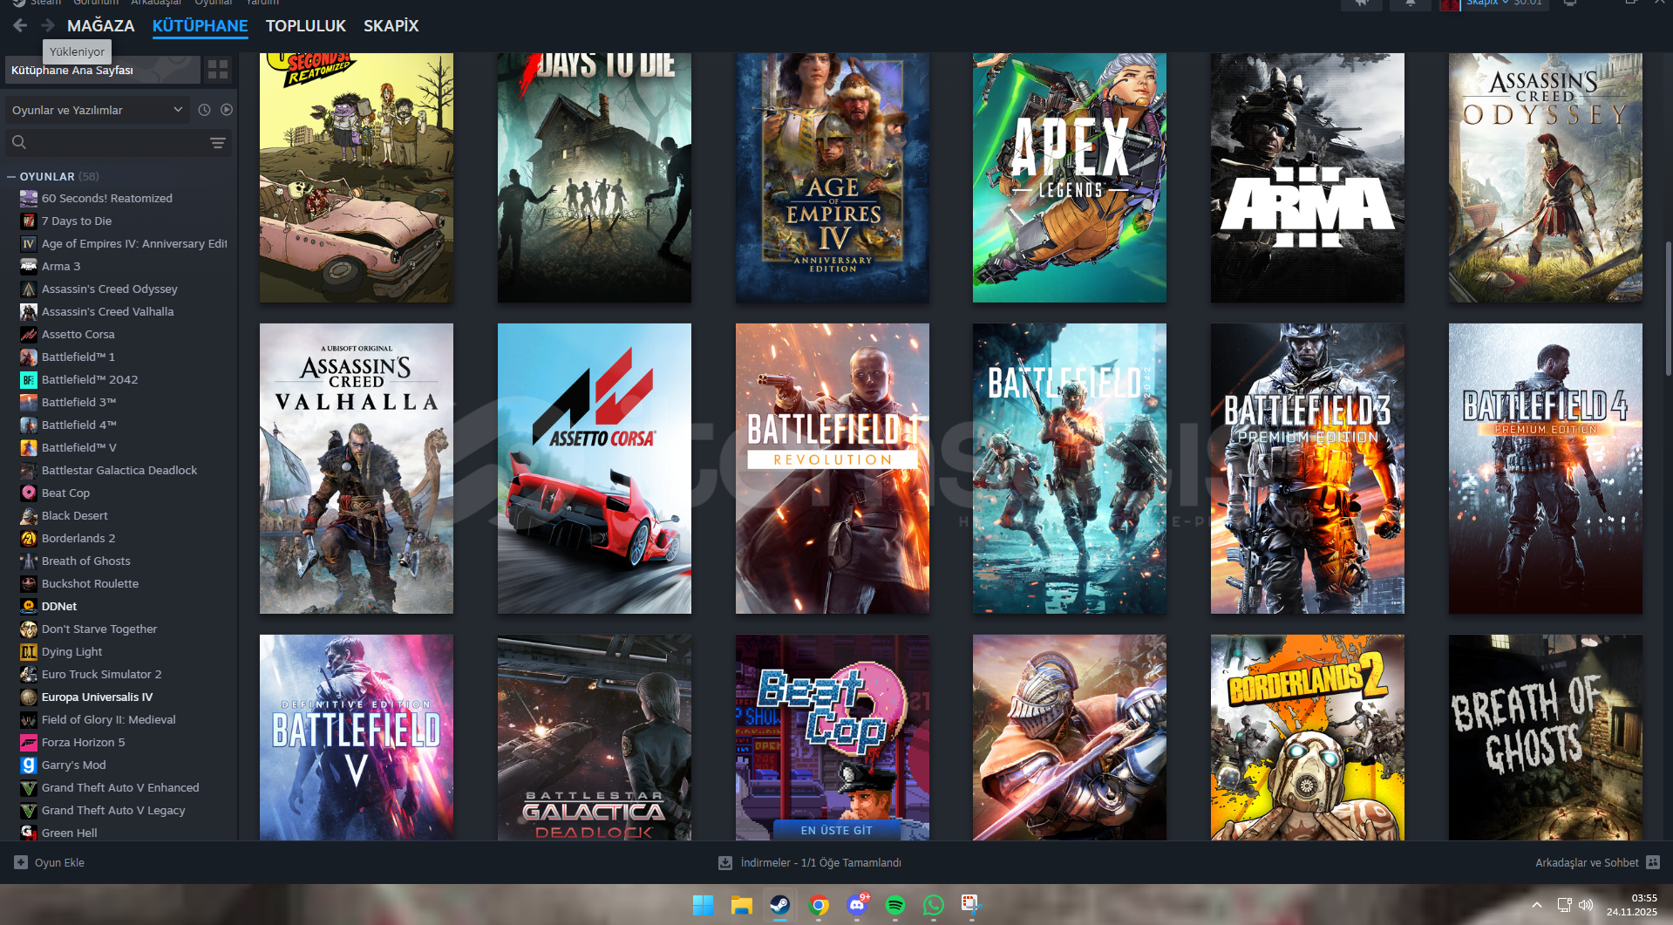
Task: Open the SKAPİX profile tab
Action: pyautogui.click(x=391, y=26)
